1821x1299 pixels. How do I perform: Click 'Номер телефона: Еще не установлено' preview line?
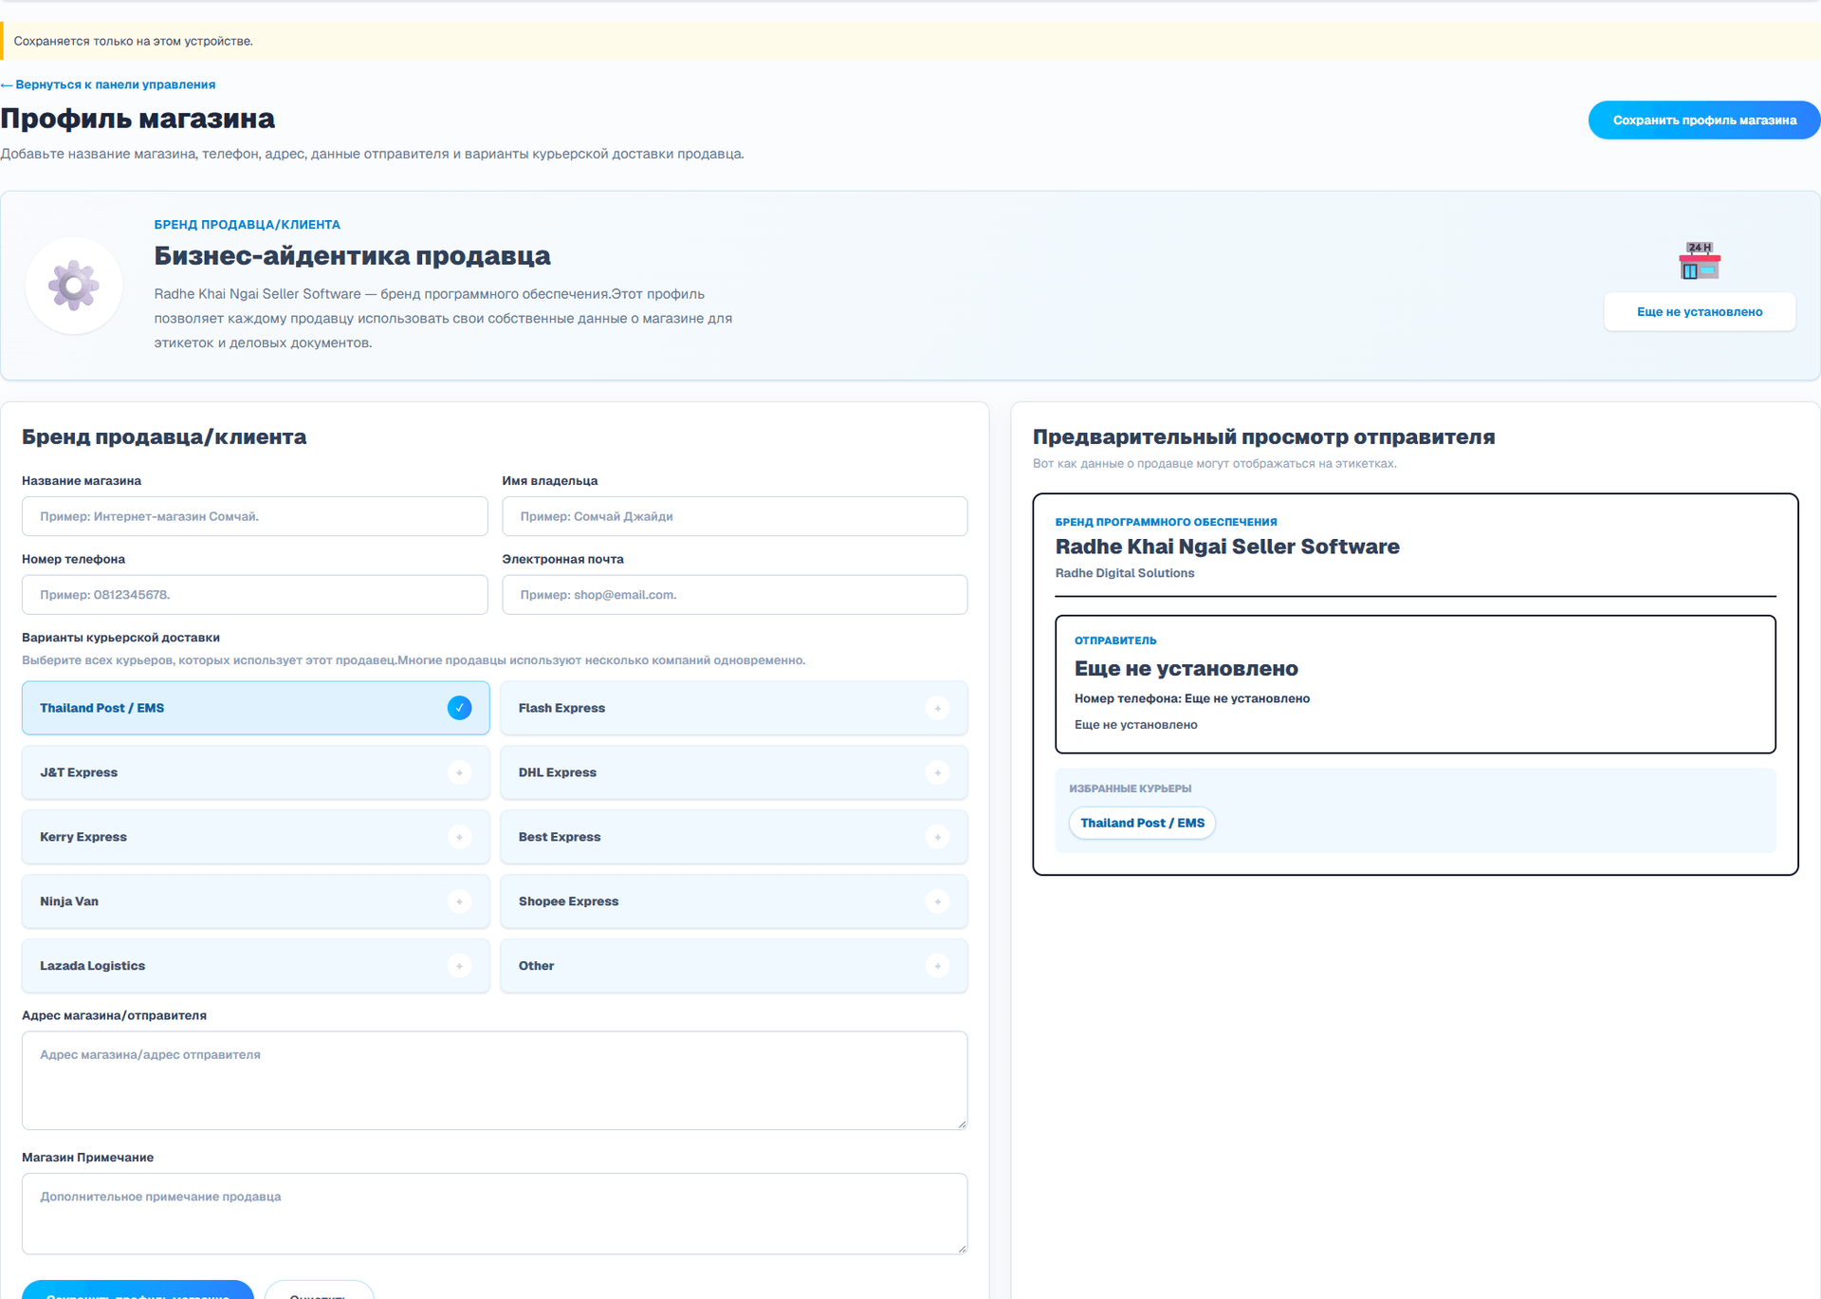coord(1192,698)
